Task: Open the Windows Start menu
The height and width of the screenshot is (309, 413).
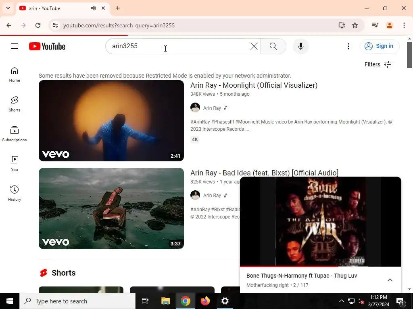Action: (x=10, y=301)
